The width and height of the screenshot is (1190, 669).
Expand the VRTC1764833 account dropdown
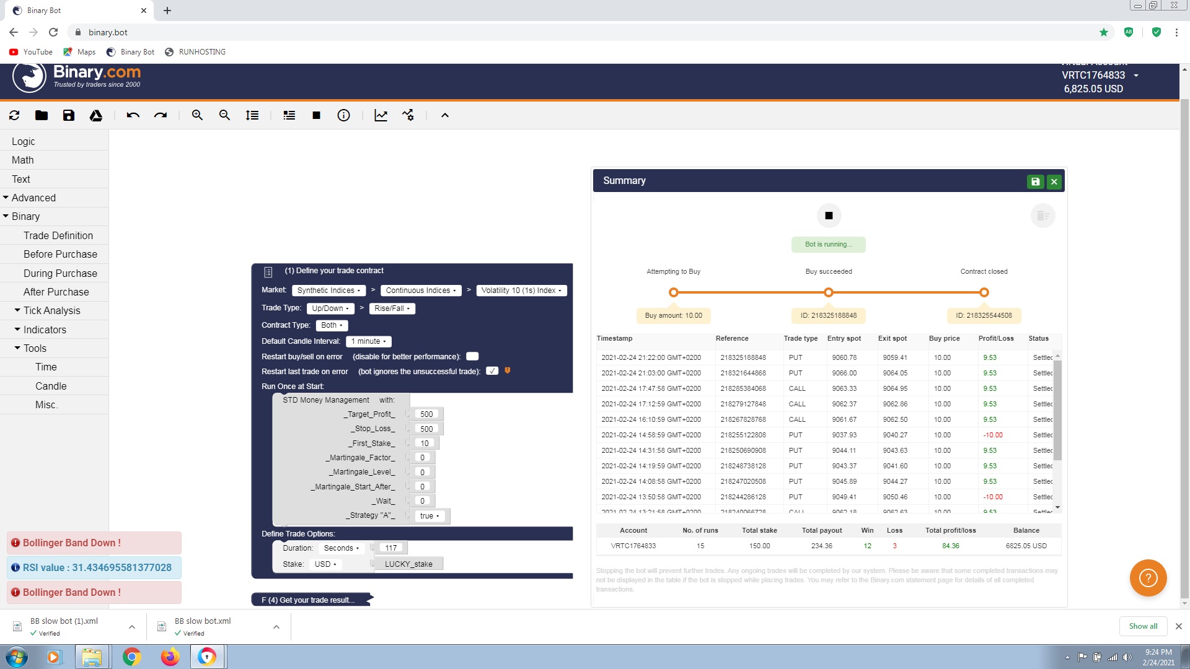coord(1136,75)
